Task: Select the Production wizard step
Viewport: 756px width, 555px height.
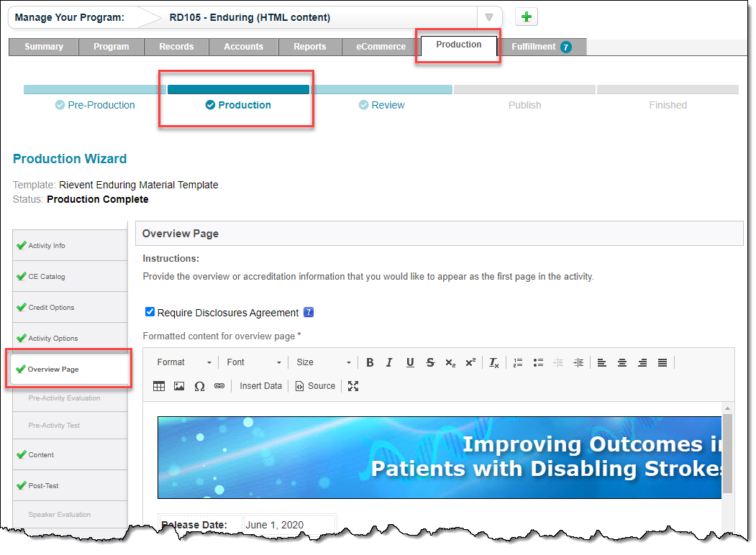Action: point(238,105)
